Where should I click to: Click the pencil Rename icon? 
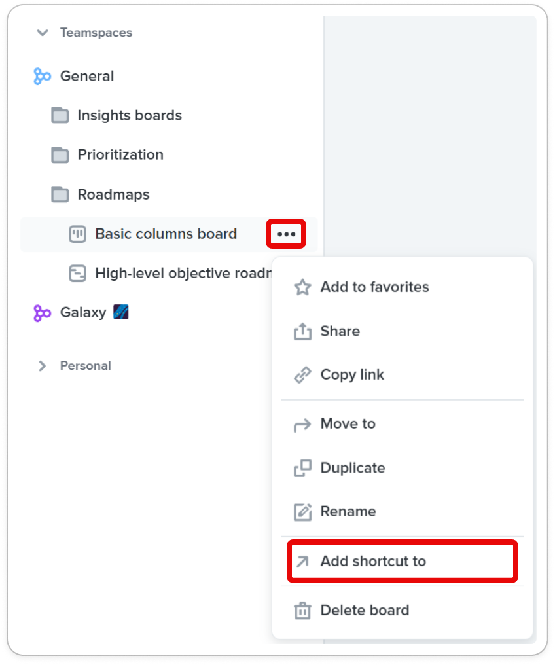pyautogui.click(x=302, y=512)
